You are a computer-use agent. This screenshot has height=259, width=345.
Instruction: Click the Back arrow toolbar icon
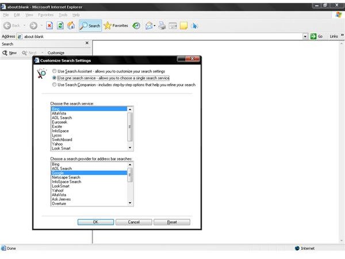(x=7, y=25)
